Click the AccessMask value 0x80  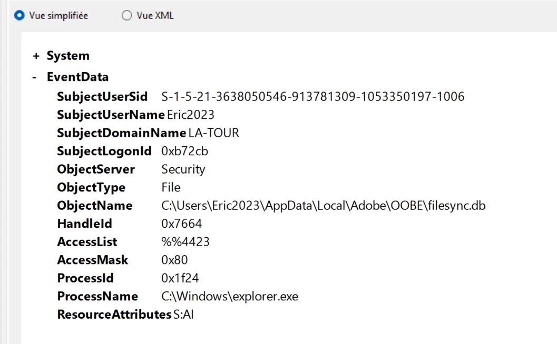coord(174,260)
